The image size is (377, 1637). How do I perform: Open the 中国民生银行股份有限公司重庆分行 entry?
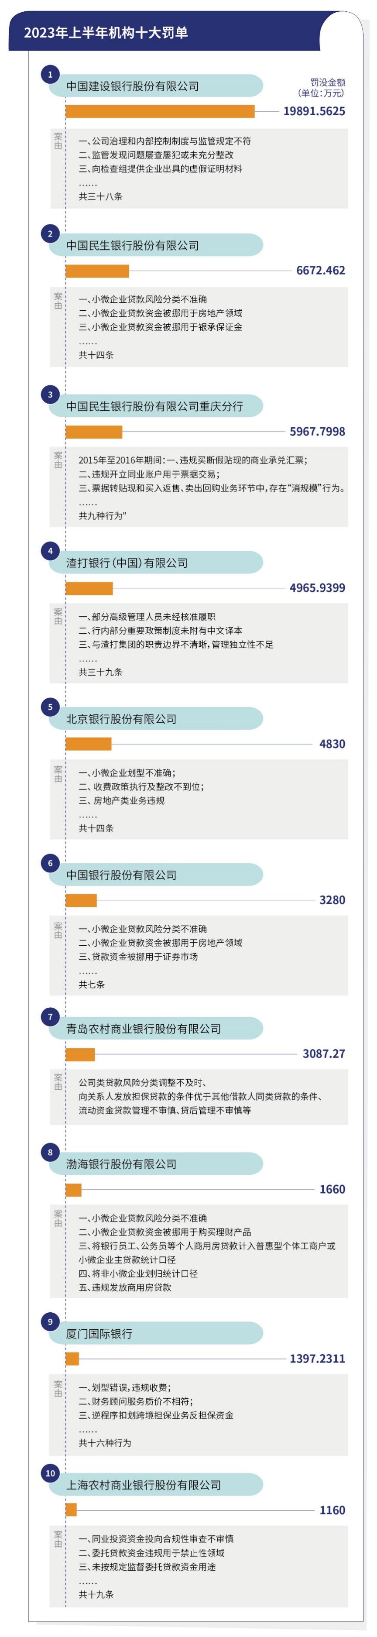tap(154, 406)
